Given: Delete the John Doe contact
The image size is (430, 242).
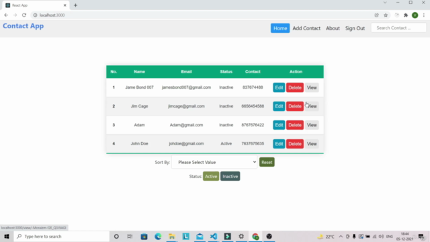Looking at the screenshot, I should [295, 144].
